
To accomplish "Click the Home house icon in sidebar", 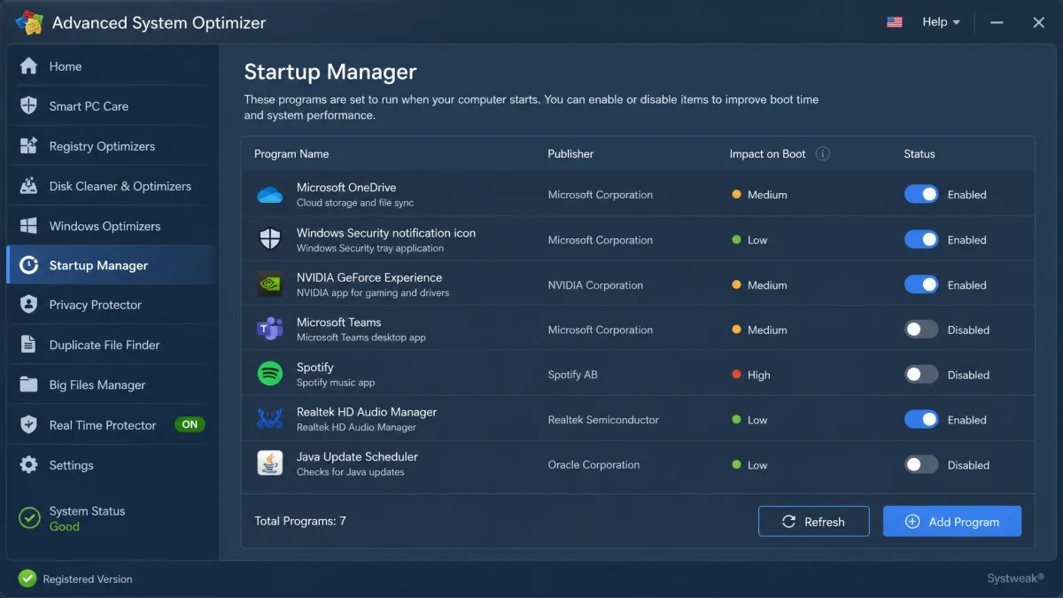I will point(28,66).
